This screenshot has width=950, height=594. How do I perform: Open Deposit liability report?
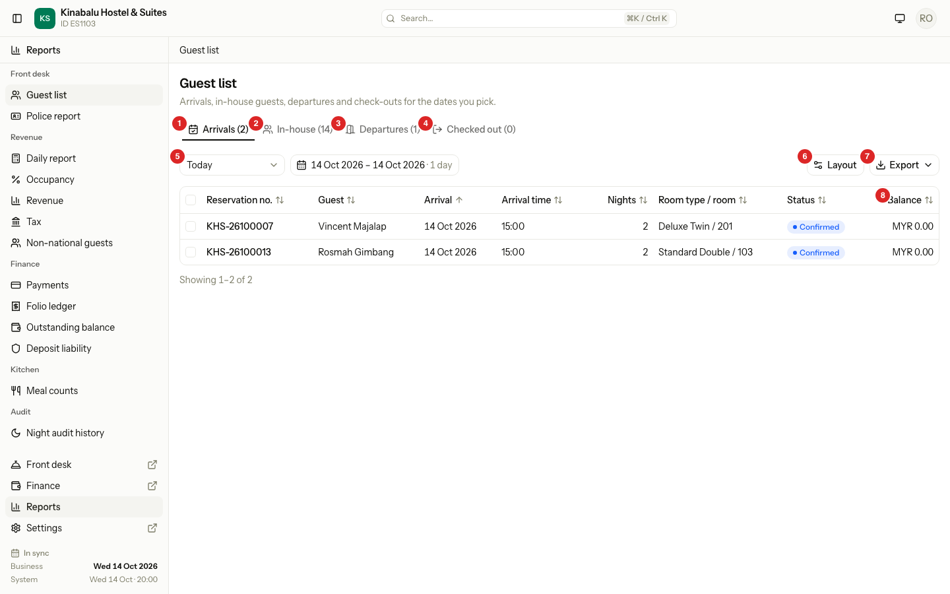pos(84,348)
